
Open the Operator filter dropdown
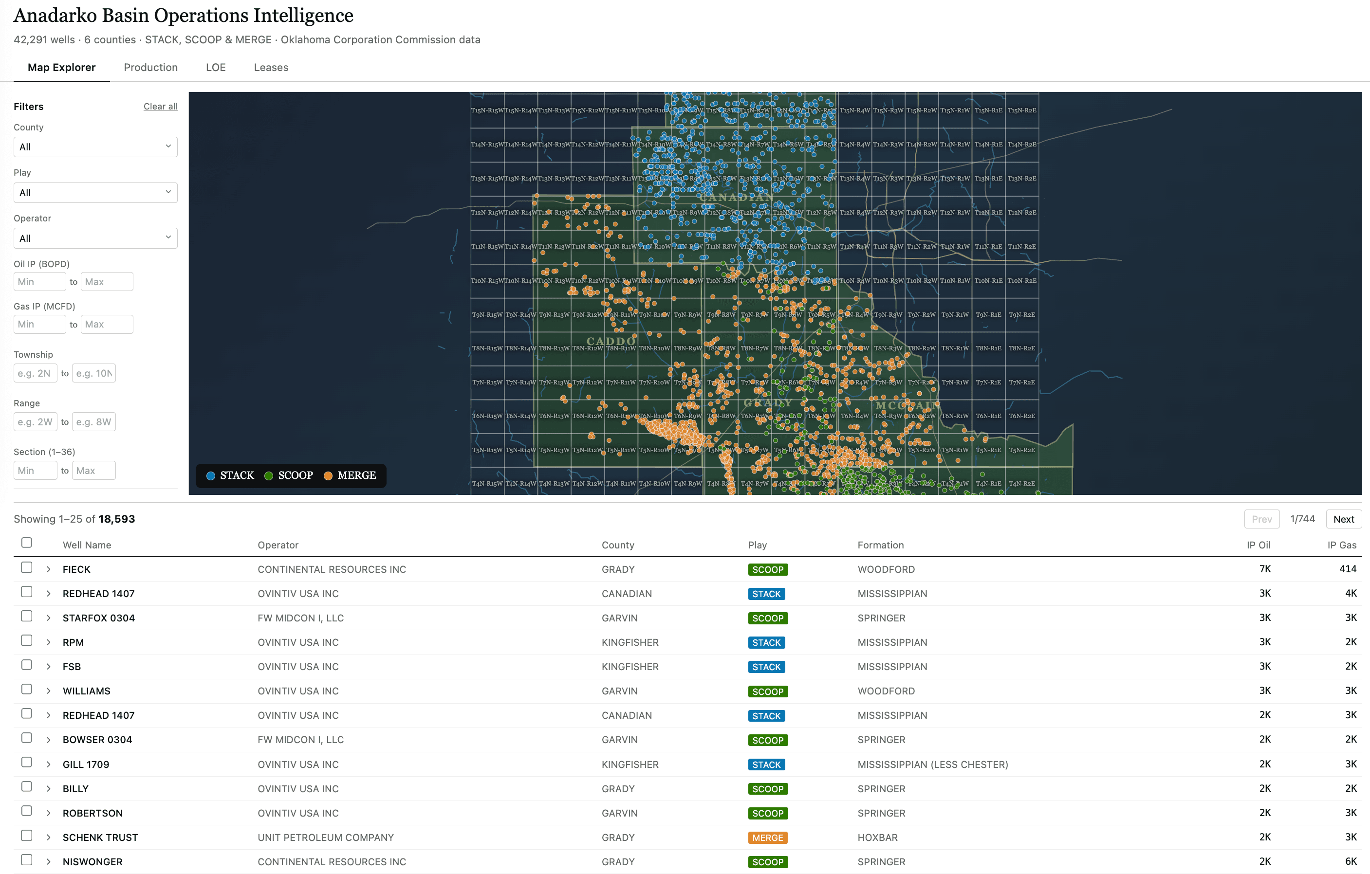pyautogui.click(x=95, y=237)
